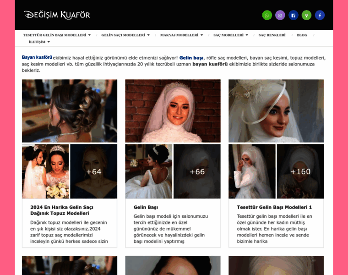
Task: Click the round Facebook 'f' icon
Action: click(320, 15)
